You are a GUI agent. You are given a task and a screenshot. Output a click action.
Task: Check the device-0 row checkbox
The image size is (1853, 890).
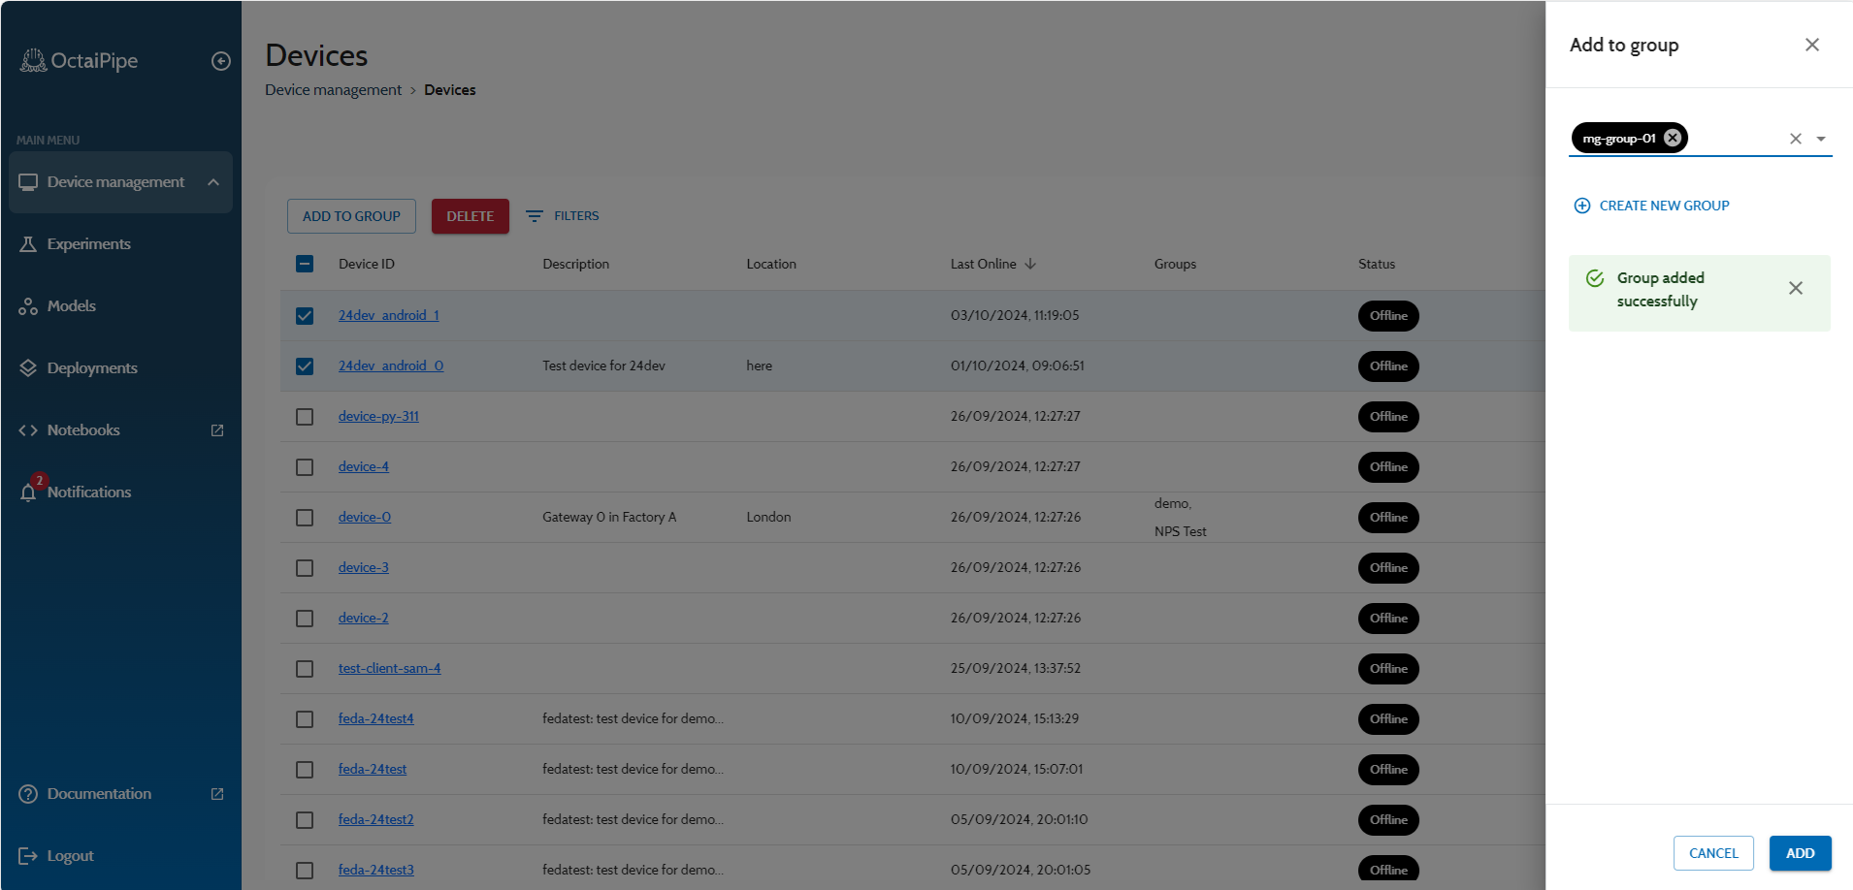(305, 518)
